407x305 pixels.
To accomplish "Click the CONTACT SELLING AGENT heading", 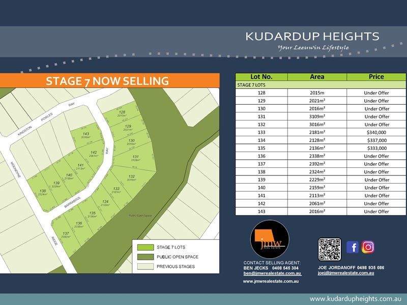I will coord(272,263).
